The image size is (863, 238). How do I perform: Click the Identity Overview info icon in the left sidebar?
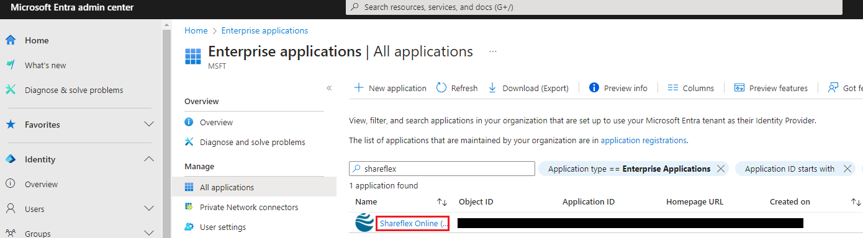click(x=11, y=184)
